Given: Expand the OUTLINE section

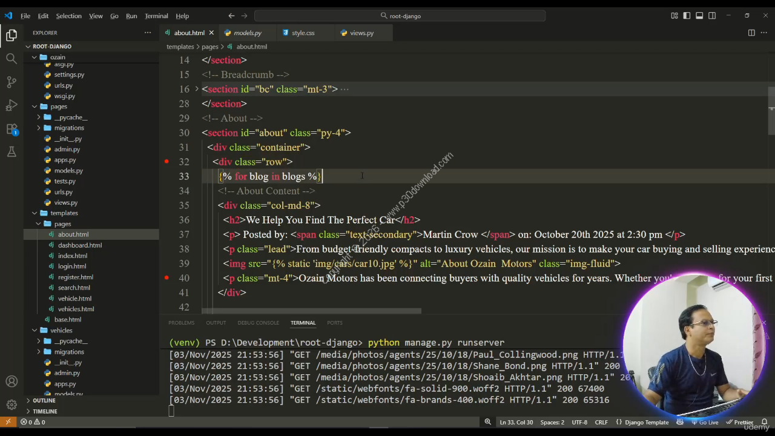Looking at the screenshot, I should pos(44,401).
